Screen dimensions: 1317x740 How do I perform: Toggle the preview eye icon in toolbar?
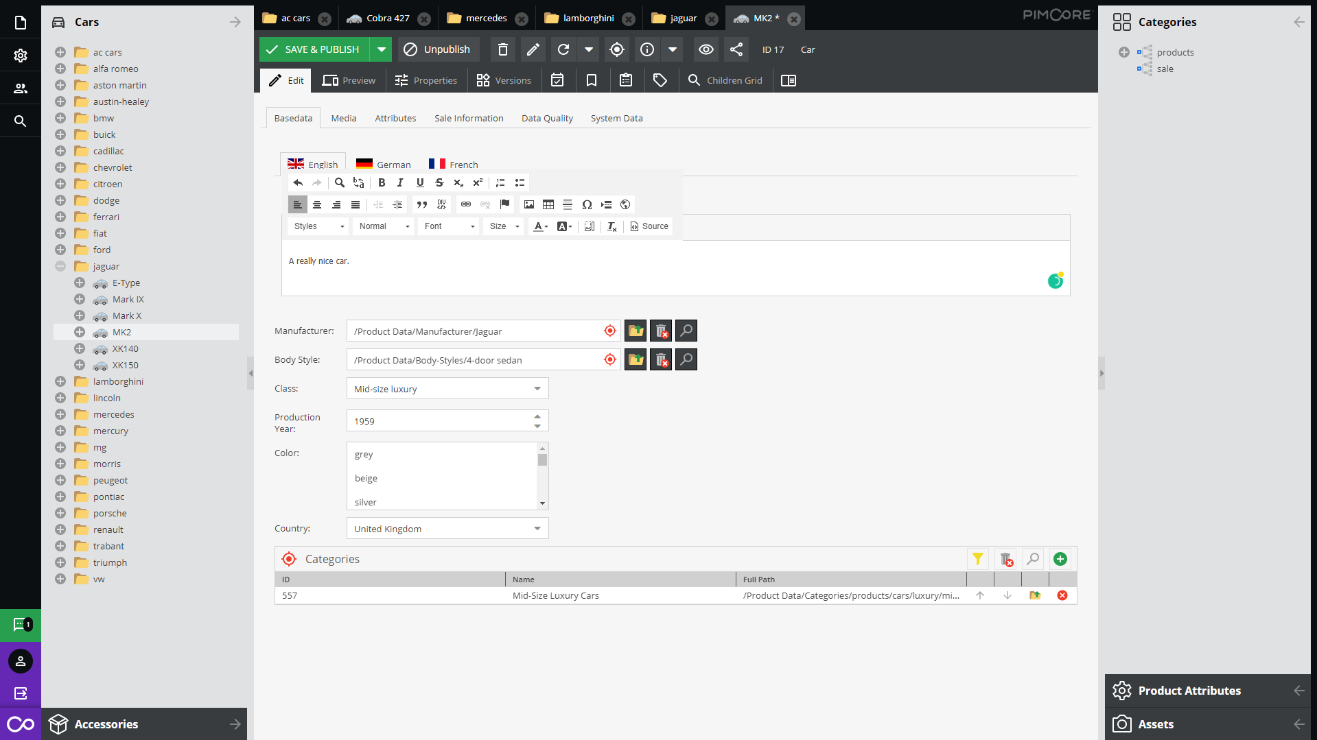point(706,49)
